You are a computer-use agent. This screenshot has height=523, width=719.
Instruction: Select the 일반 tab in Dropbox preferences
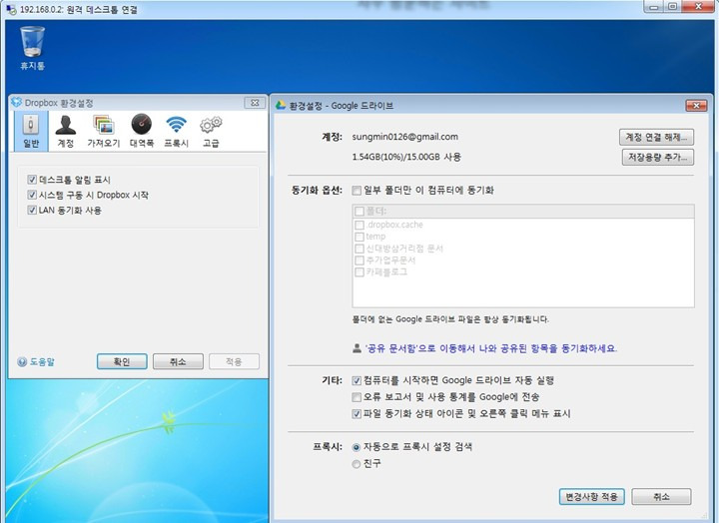(x=31, y=131)
